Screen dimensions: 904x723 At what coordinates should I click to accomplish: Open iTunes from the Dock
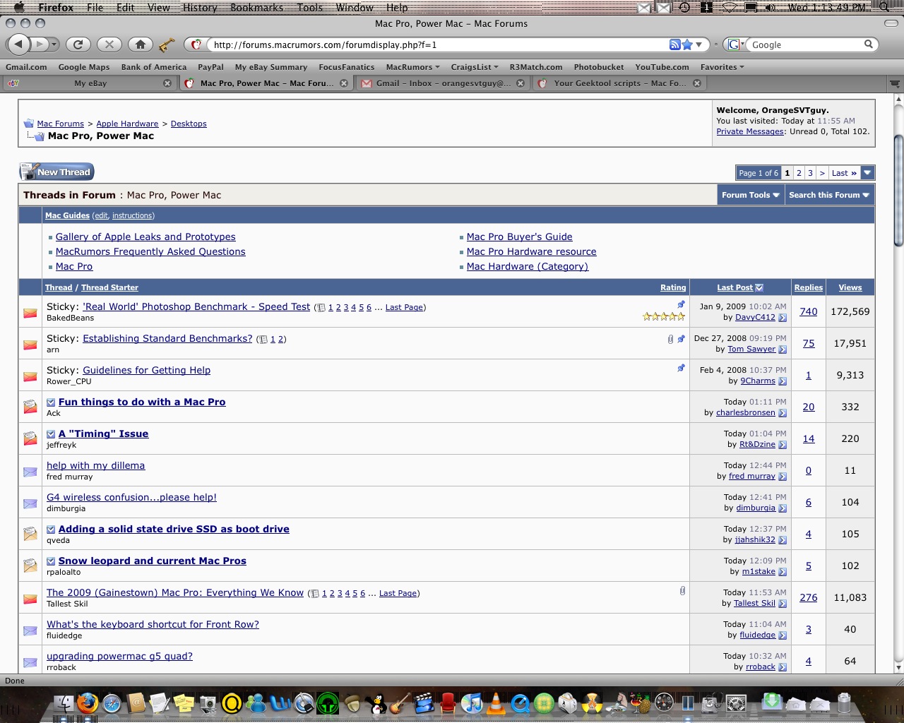click(472, 703)
